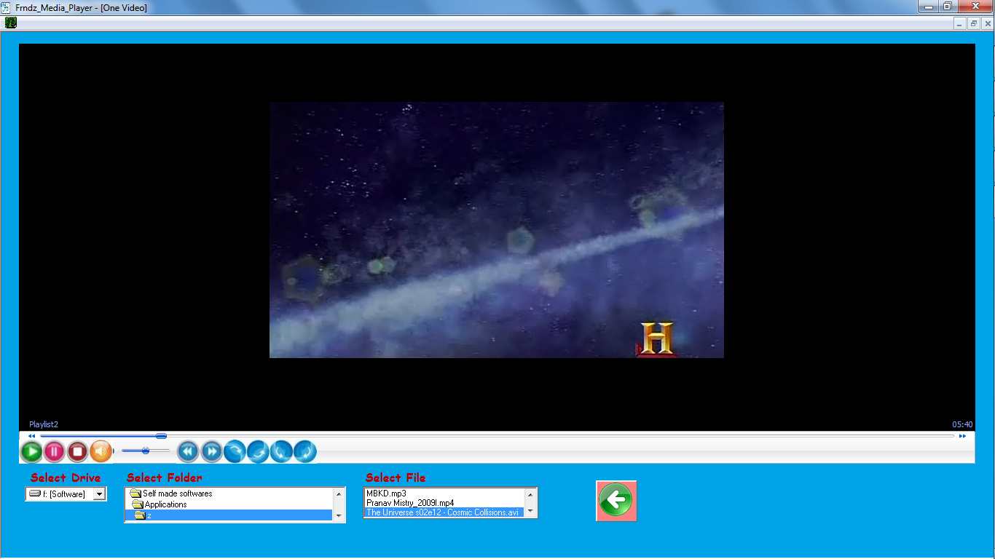995x559 pixels.
Task: Click the file list's scroll up arrow
Action: (x=531, y=493)
